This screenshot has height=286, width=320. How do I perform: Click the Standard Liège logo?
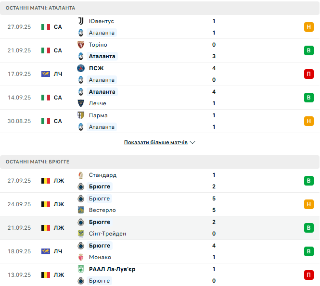point(81,175)
